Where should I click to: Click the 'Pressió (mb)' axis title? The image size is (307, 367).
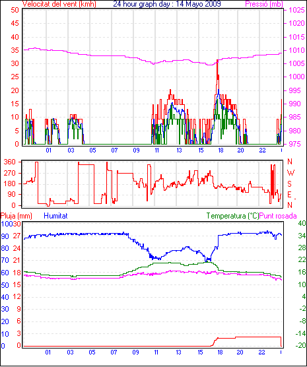pos(264,4)
